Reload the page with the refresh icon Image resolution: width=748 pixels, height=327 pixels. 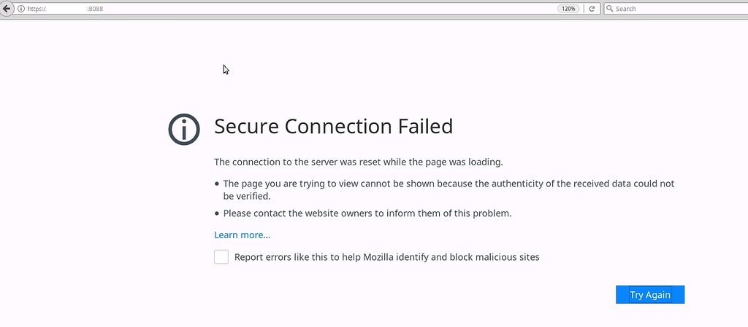592,9
